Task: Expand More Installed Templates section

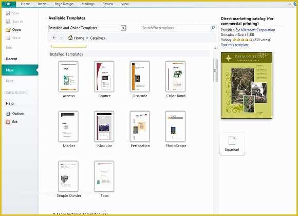Action: 80,214
